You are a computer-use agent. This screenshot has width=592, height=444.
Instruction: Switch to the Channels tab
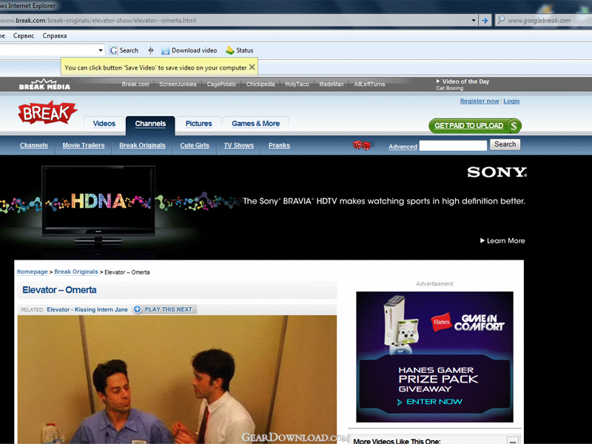click(150, 124)
